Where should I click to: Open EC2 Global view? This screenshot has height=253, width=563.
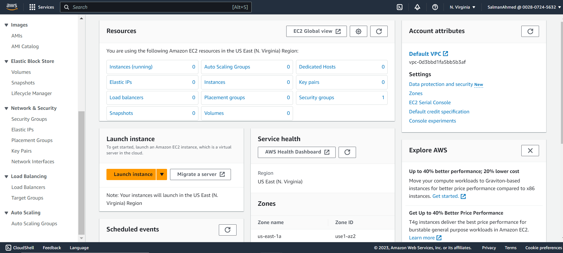316,31
